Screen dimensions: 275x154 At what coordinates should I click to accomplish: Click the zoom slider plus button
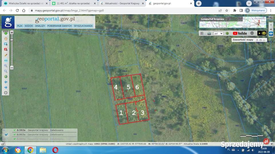pyautogui.click(x=12, y=33)
